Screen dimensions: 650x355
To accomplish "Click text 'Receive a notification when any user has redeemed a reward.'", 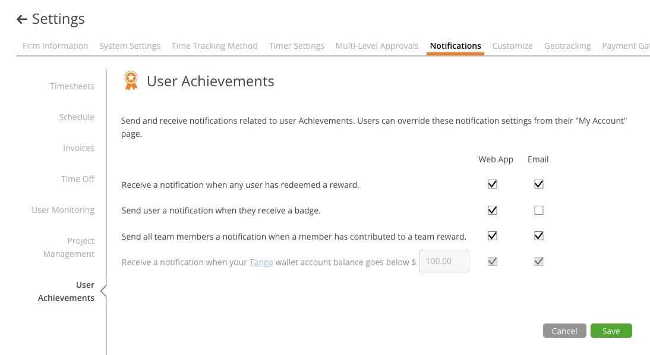I will [241, 185].
